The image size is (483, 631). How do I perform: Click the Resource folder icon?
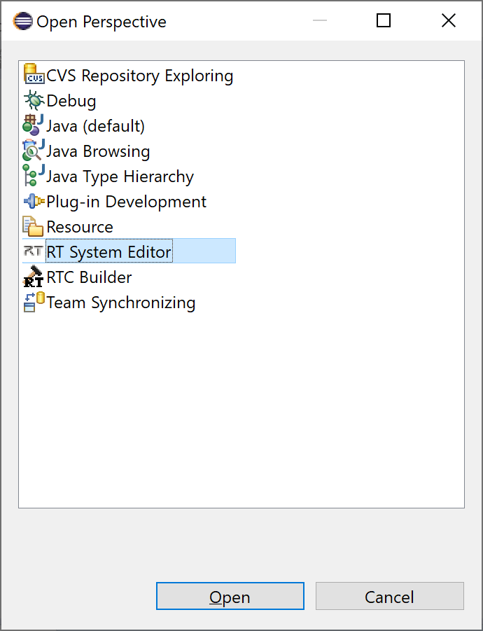pos(34,227)
